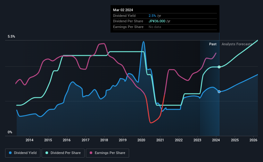
Task: Click the Earnings Per Share tooltip row label
Action: pyautogui.click(x=128, y=27)
